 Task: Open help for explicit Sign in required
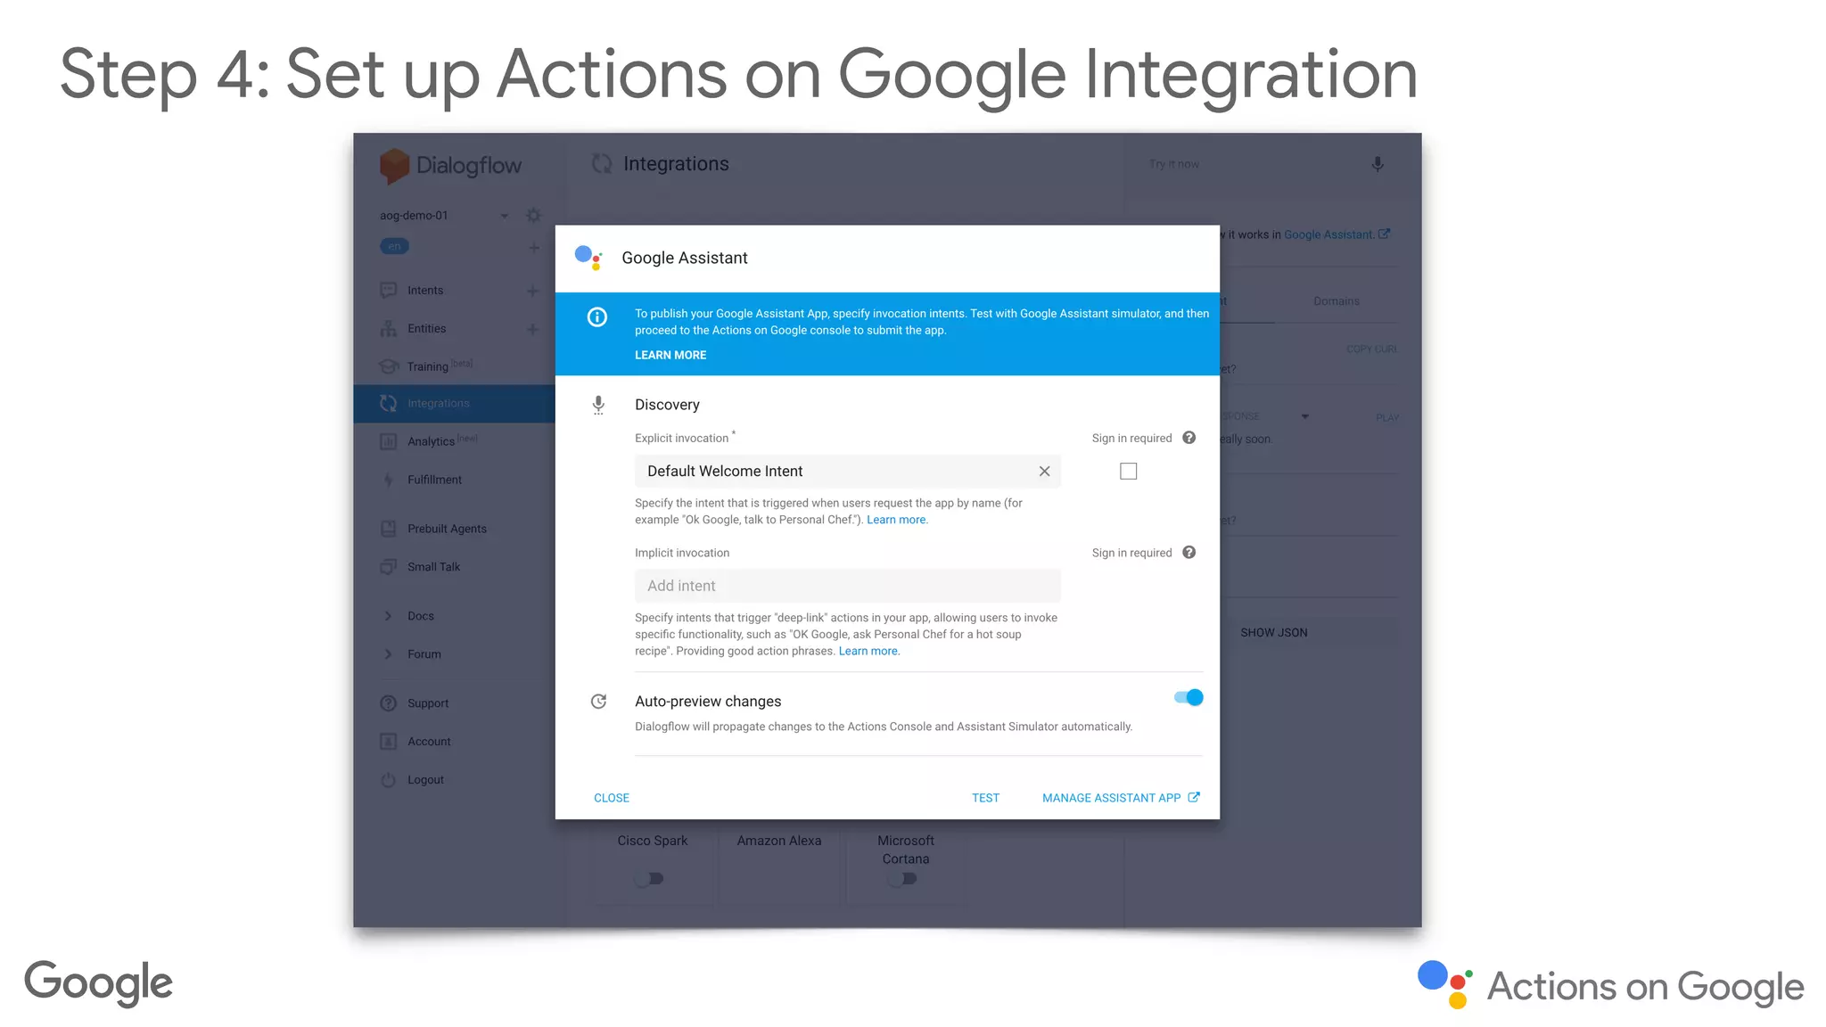click(x=1189, y=438)
